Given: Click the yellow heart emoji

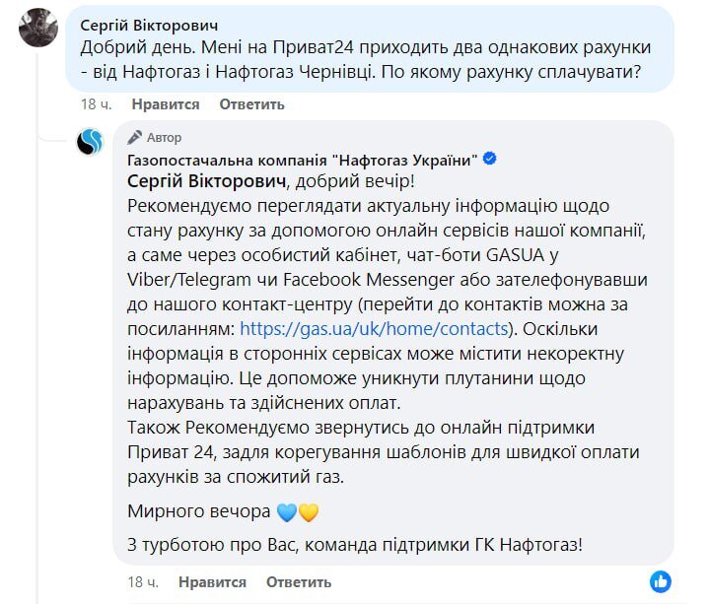Looking at the screenshot, I should pos(309,511).
